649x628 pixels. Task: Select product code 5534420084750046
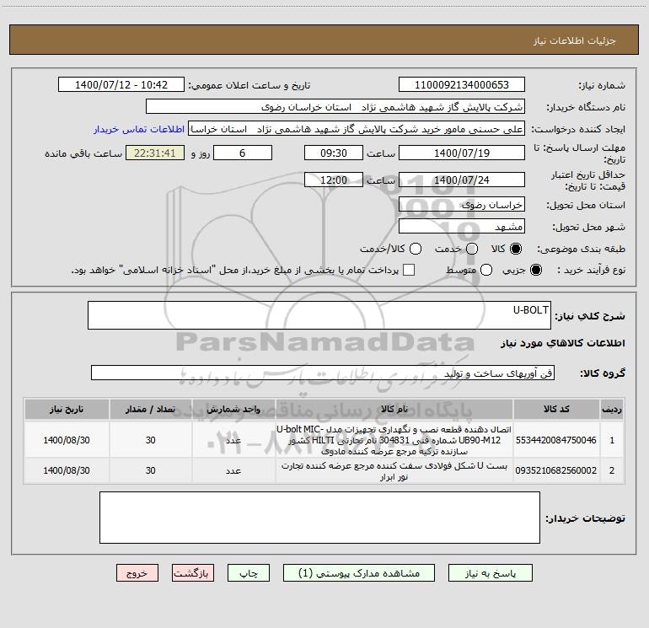pos(556,440)
